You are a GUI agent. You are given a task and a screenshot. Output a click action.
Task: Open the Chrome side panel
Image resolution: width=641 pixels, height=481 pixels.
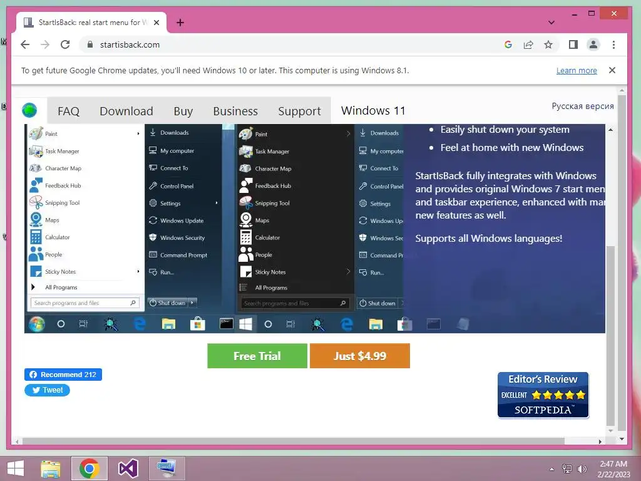[x=573, y=44]
